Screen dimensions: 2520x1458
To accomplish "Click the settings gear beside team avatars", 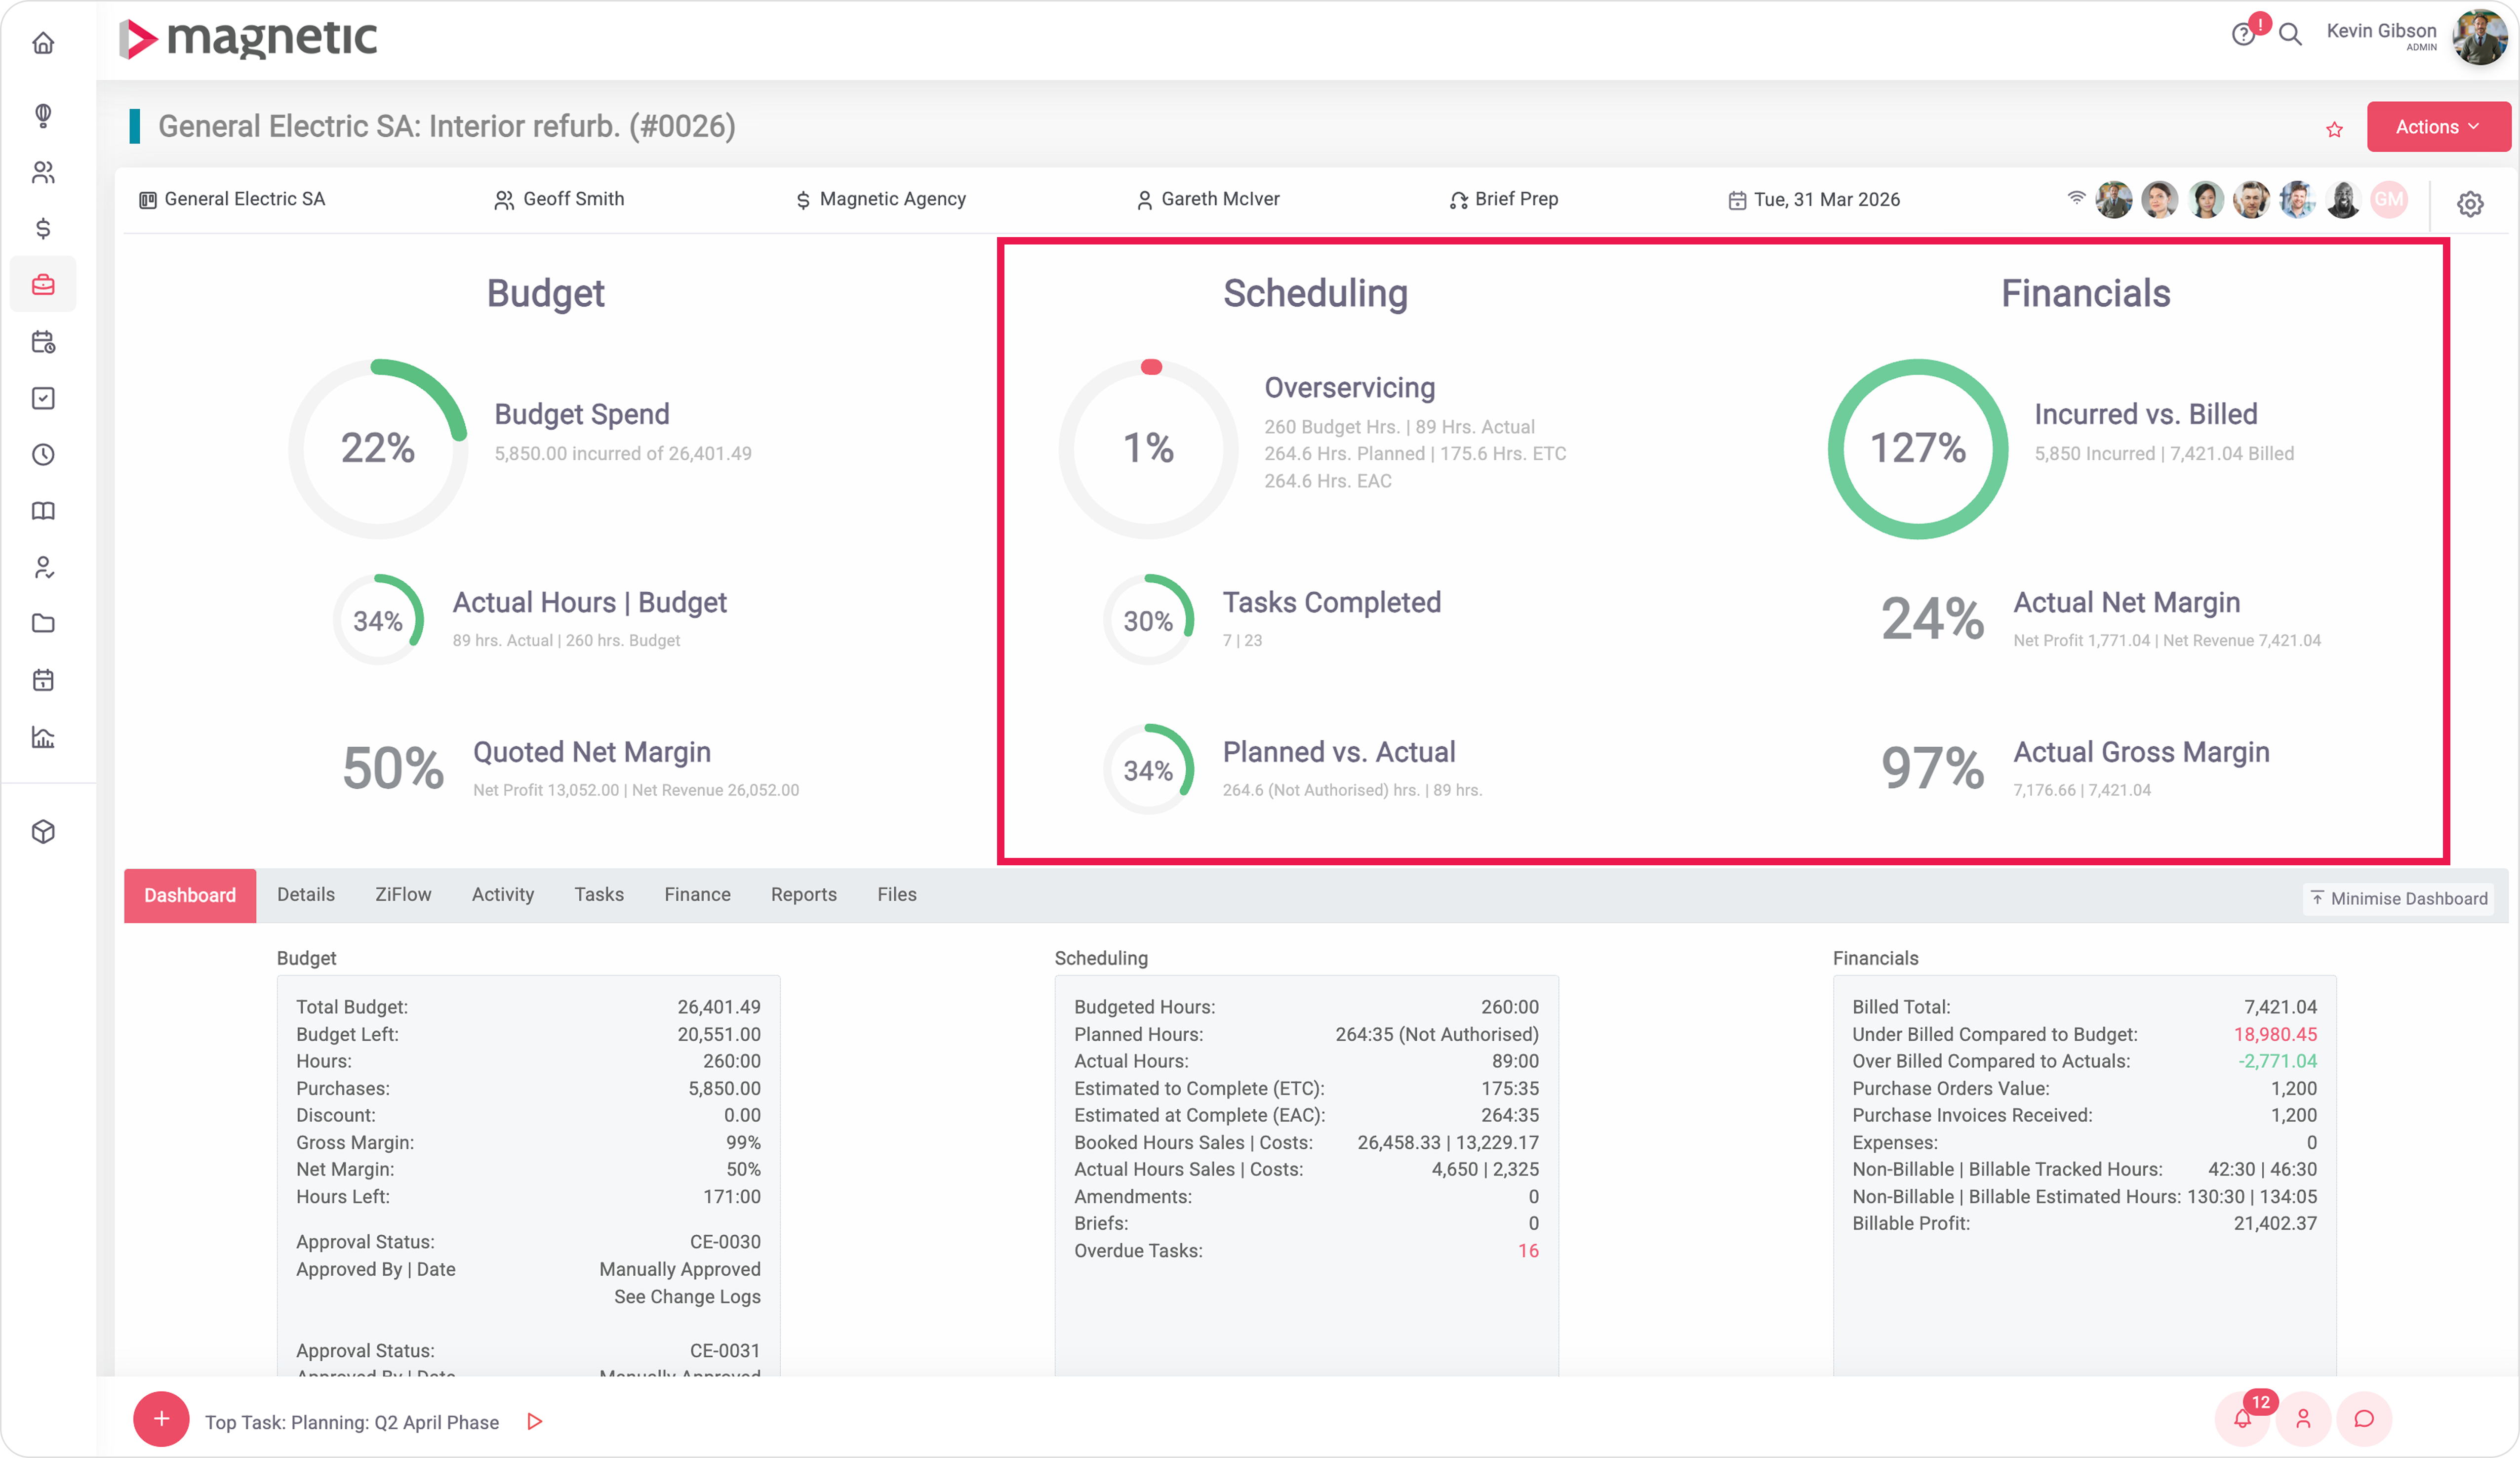I will (2471, 203).
